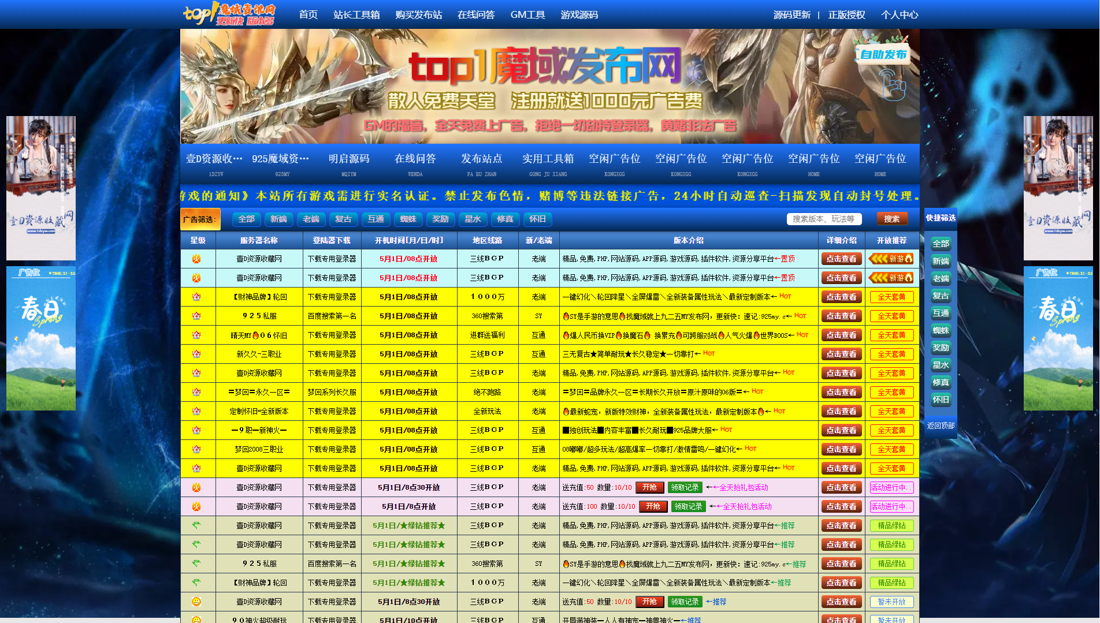Click the 搜索 button
The width and height of the screenshot is (1100, 623).
[891, 219]
